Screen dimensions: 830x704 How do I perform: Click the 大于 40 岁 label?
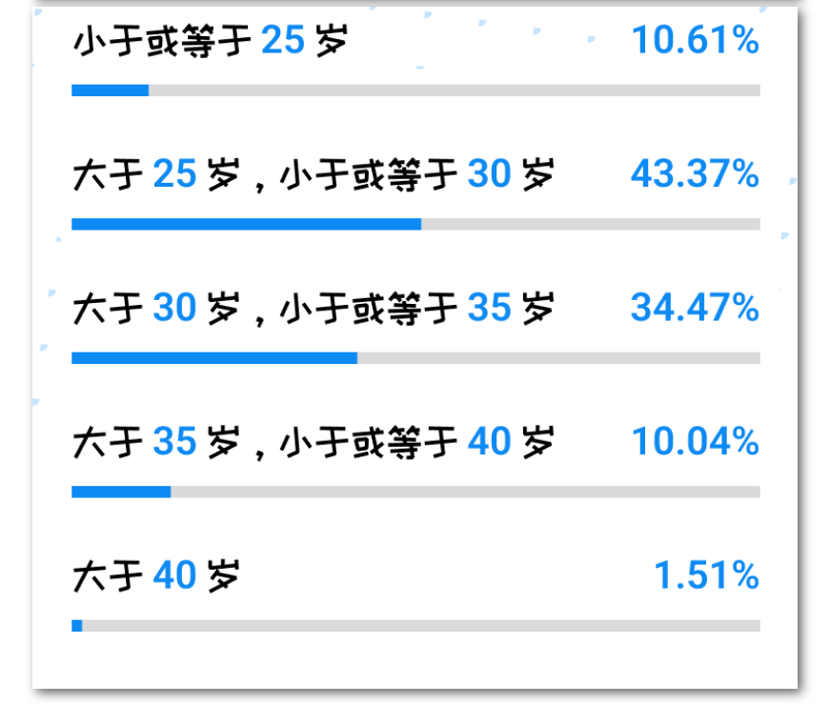click(x=156, y=576)
